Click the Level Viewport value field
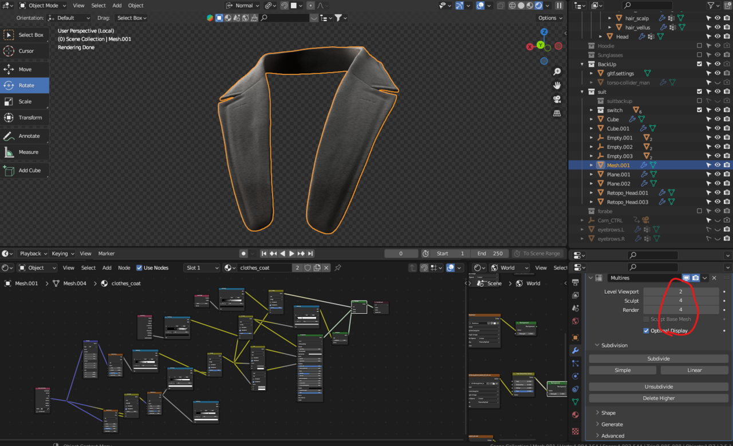 pos(680,291)
